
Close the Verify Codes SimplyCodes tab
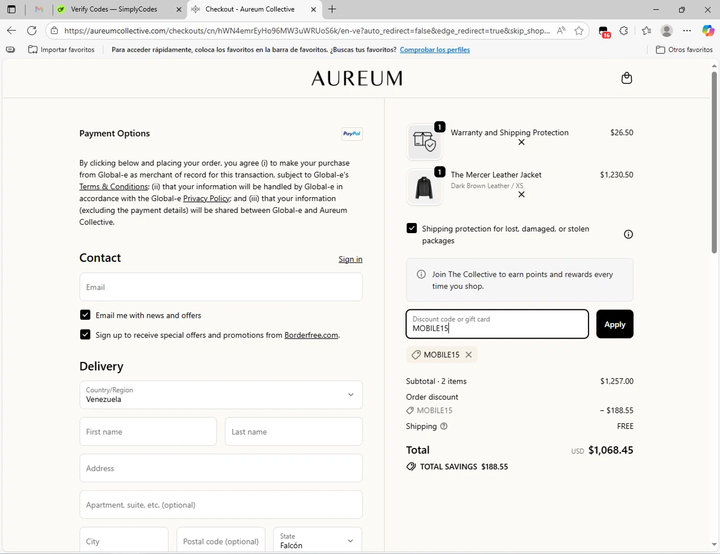click(x=179, y=9)
